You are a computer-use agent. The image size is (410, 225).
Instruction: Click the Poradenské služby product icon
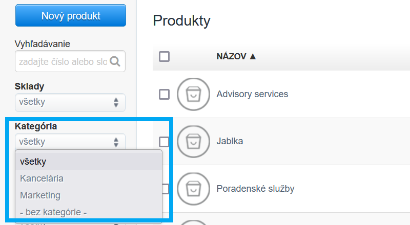(193, 189)
